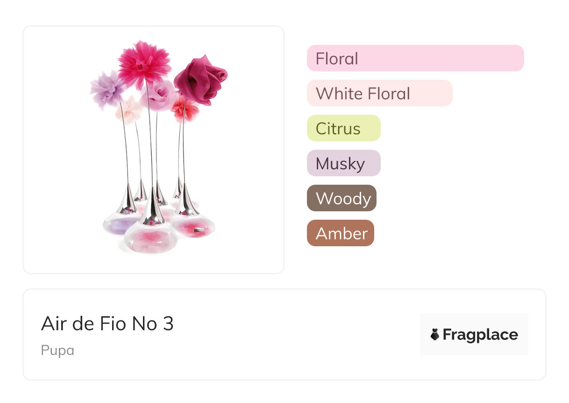Select the purple-tinted bottle on left

coord(119,225)
